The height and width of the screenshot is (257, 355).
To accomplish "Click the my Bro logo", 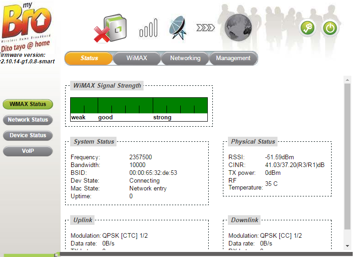I will click(x=26, y=27).
